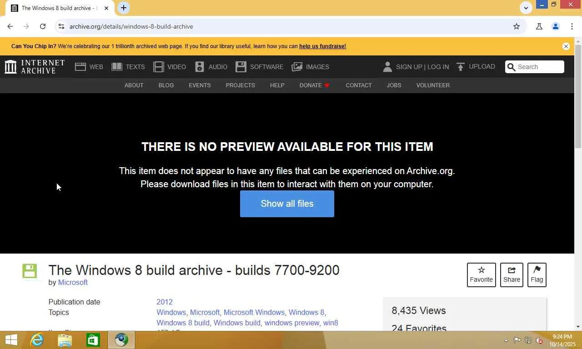Open File Explorer from the taskbar

tap(65, 340)
